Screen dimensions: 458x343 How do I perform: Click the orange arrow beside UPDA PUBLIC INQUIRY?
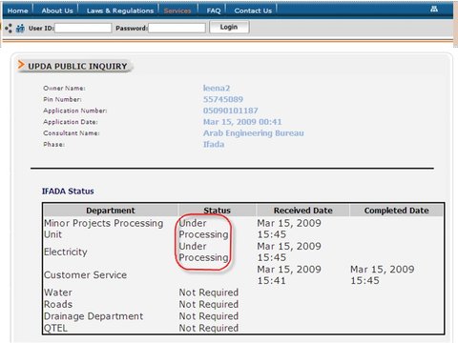click(x=21, y=65)
